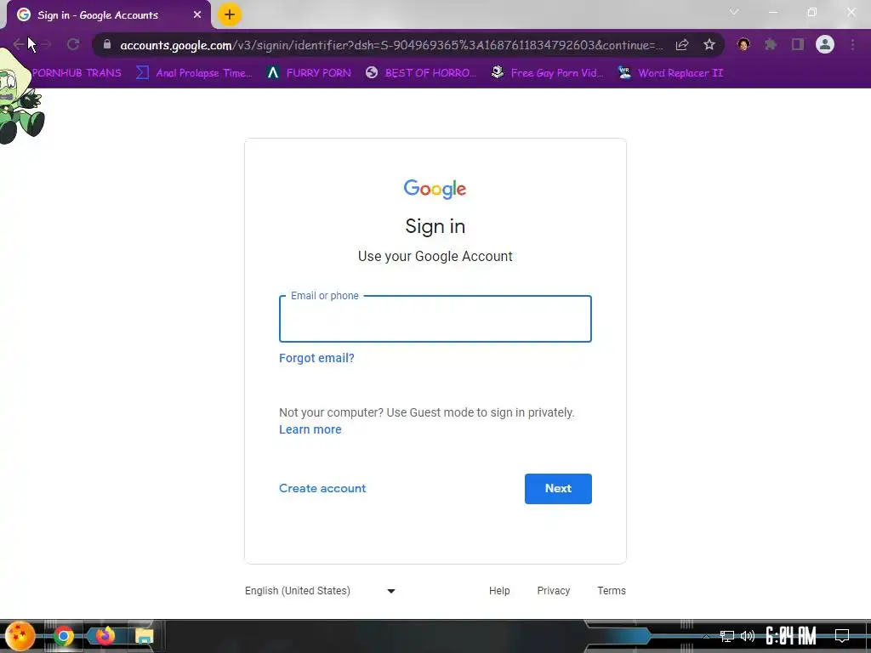Click Create account

click(x=322, y=489)
